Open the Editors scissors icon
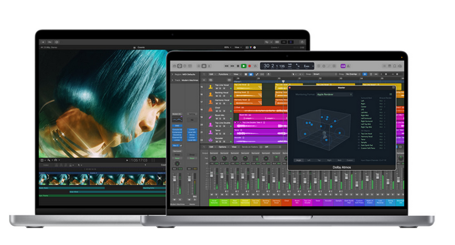The height and width of the screenshot is (245, 455). point(209,66)
